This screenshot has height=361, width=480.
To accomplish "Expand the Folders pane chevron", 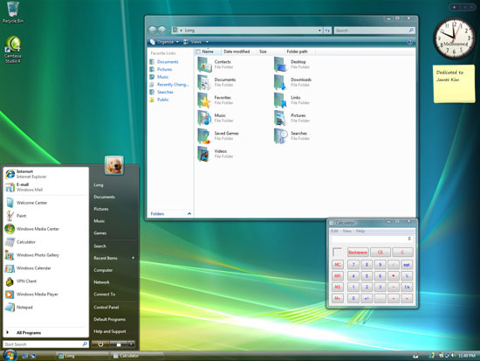I will click(x=189, y=214).
